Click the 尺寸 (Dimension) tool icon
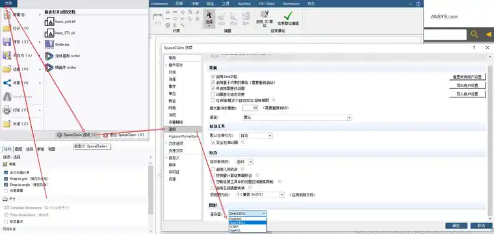 (x=157, y=18)
